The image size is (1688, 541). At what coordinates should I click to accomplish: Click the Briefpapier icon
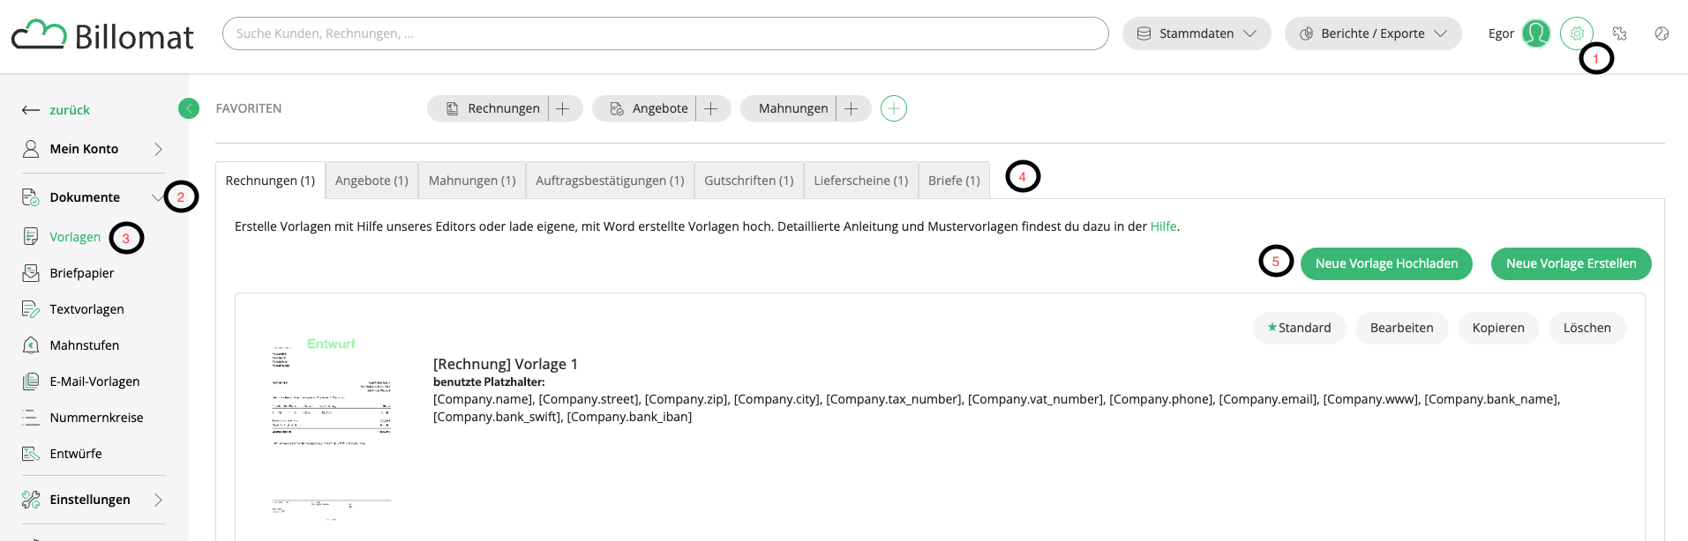31,273
